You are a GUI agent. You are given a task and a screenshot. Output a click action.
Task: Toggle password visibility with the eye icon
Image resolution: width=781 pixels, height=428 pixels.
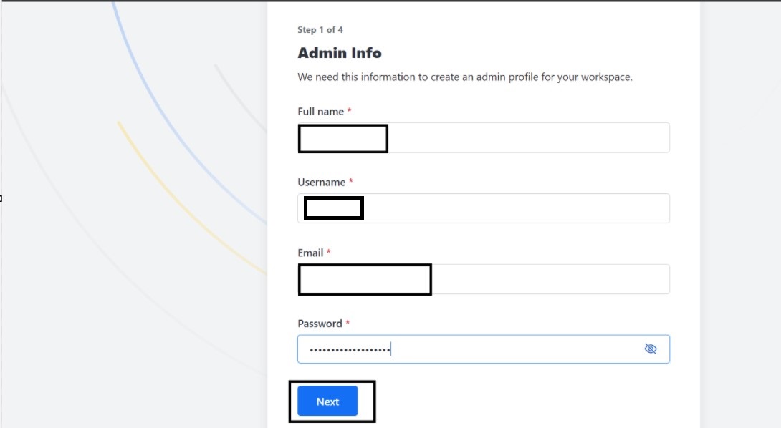(x=650, y=349)
